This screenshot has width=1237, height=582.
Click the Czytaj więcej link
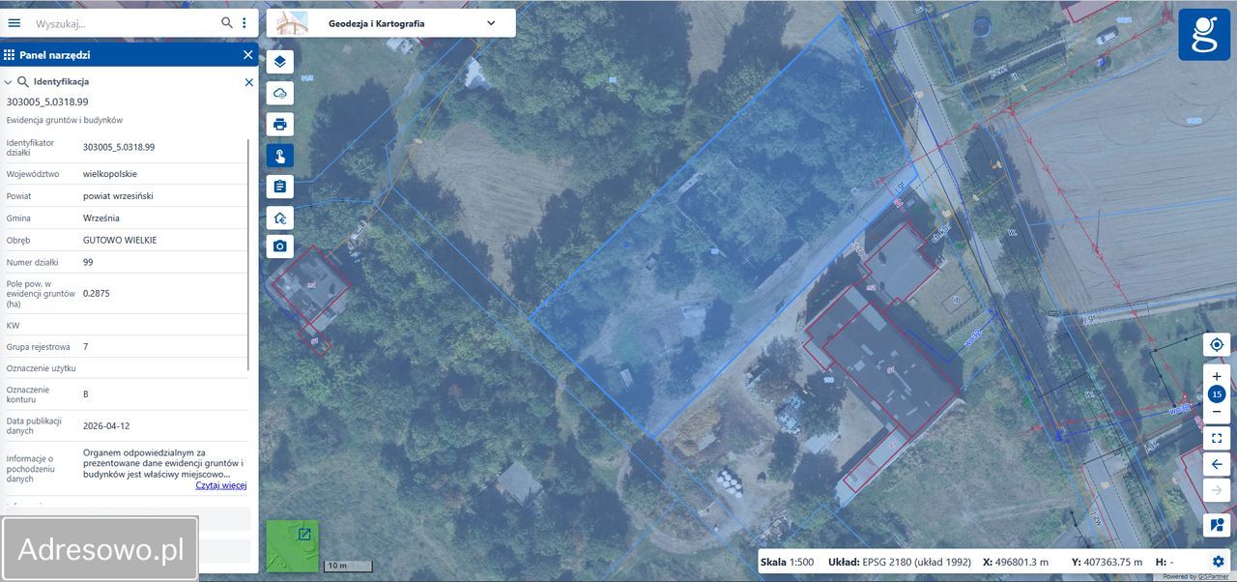coord(221,485)
